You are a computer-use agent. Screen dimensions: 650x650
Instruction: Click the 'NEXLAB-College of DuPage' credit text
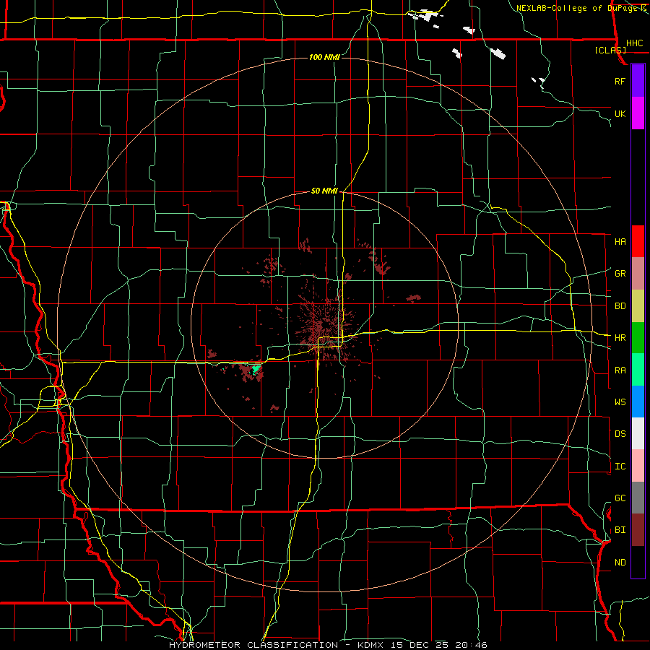point(577,8)
